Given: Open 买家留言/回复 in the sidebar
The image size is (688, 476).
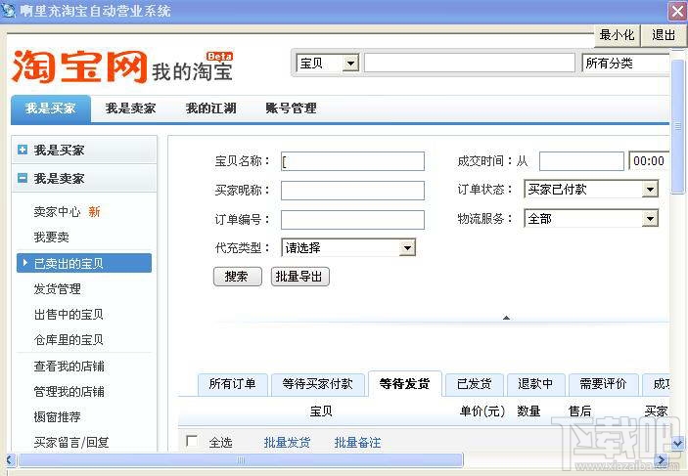Looking at the screenshot, I should pos(71,442).
